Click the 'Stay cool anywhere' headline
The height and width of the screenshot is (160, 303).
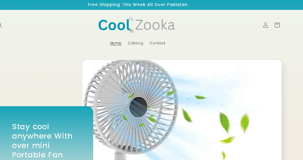pyautogui.click(x=42, y=131)
